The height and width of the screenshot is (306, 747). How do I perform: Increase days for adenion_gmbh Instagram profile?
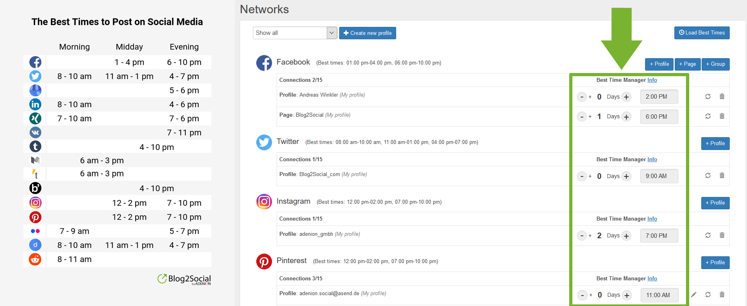point(627,236)
